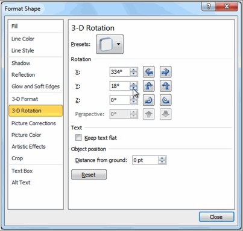The height and width of the screenshot is (231, 243).
Task: Click the Presets thumbnail preview
Action: (x=106, y=44)
